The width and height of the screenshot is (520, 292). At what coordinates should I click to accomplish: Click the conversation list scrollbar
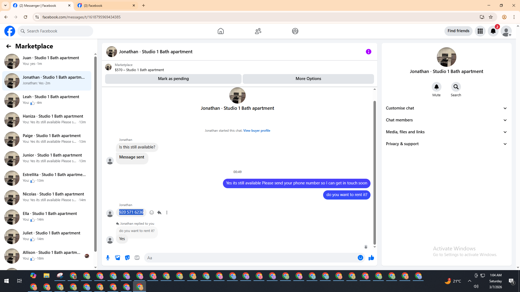pos(95,154)
